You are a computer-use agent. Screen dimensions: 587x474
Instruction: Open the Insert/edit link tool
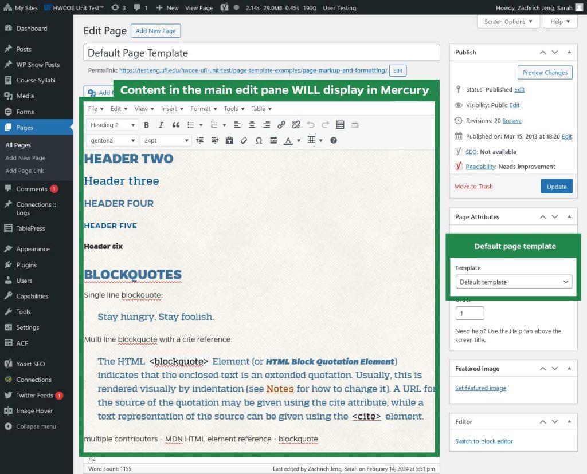pos(281,125)
